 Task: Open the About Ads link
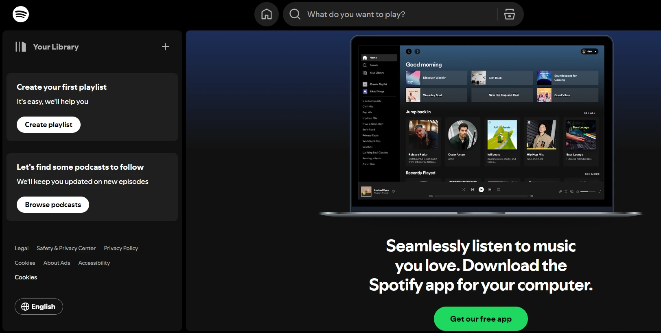pos(57,263)
